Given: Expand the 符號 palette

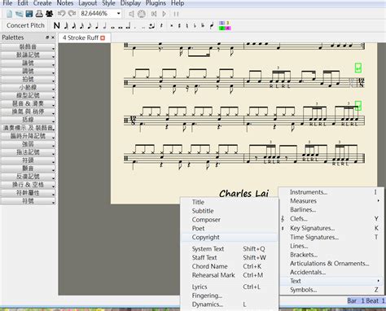Looking at the screenshot, I should click(x=28, y=201).
